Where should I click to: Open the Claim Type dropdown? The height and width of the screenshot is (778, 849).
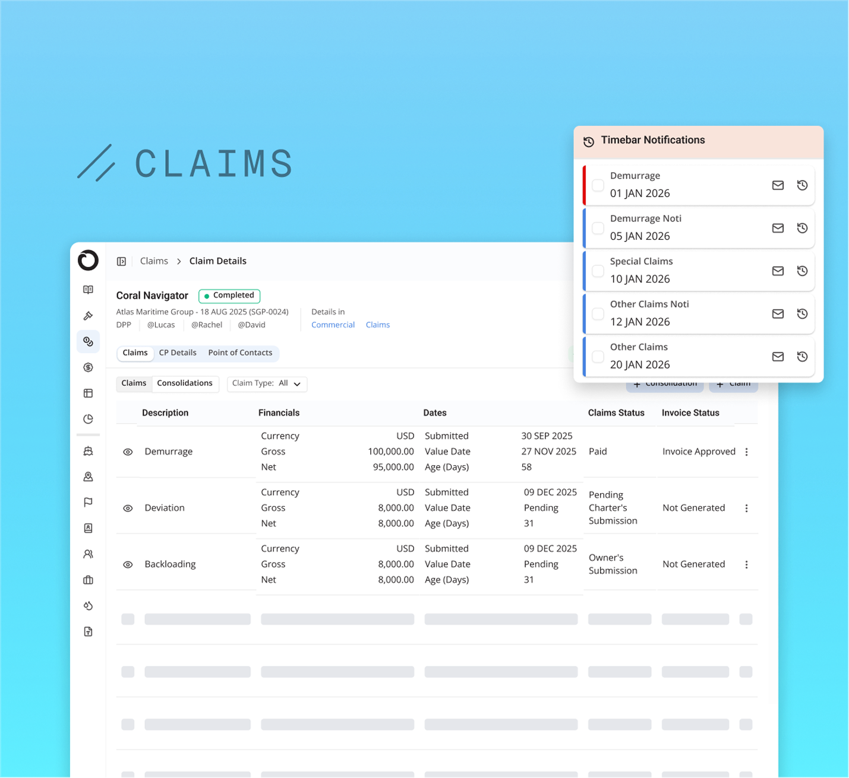coord(267,384)
